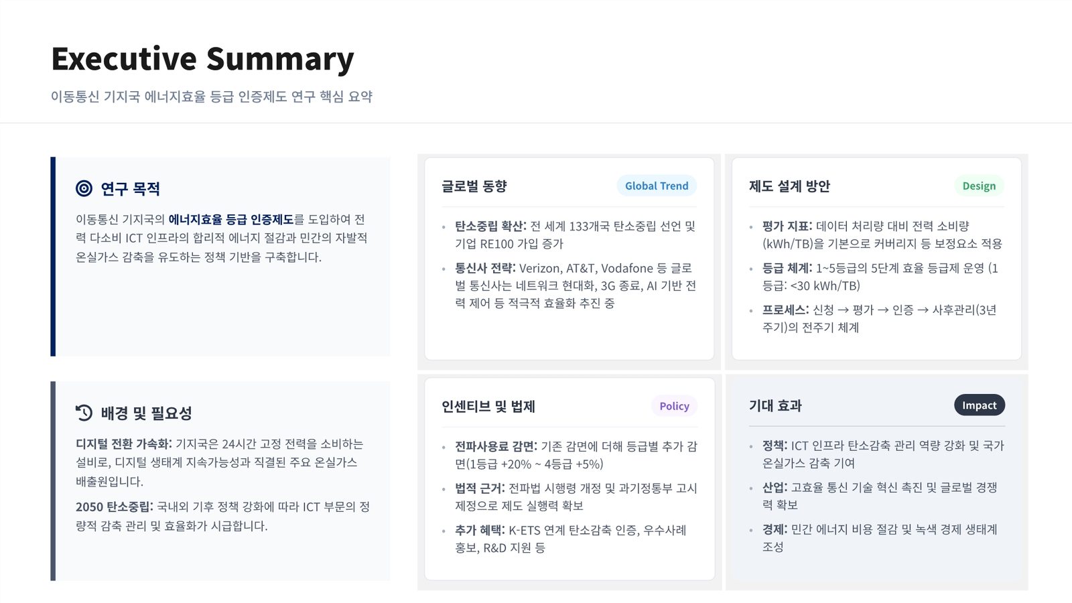1072x603 pixels.
Task: Click the dark Impact badge
Action: [980, 405]
